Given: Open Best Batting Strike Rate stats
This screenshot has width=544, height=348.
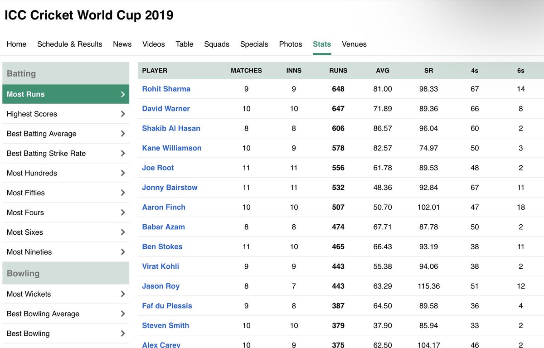Looking at the screenshot, I should coord(66,153).
